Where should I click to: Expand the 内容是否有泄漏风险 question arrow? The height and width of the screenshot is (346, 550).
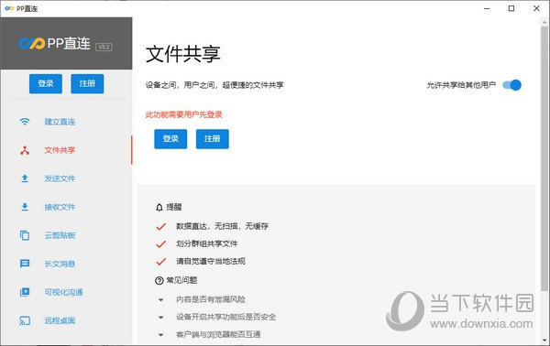160,299
